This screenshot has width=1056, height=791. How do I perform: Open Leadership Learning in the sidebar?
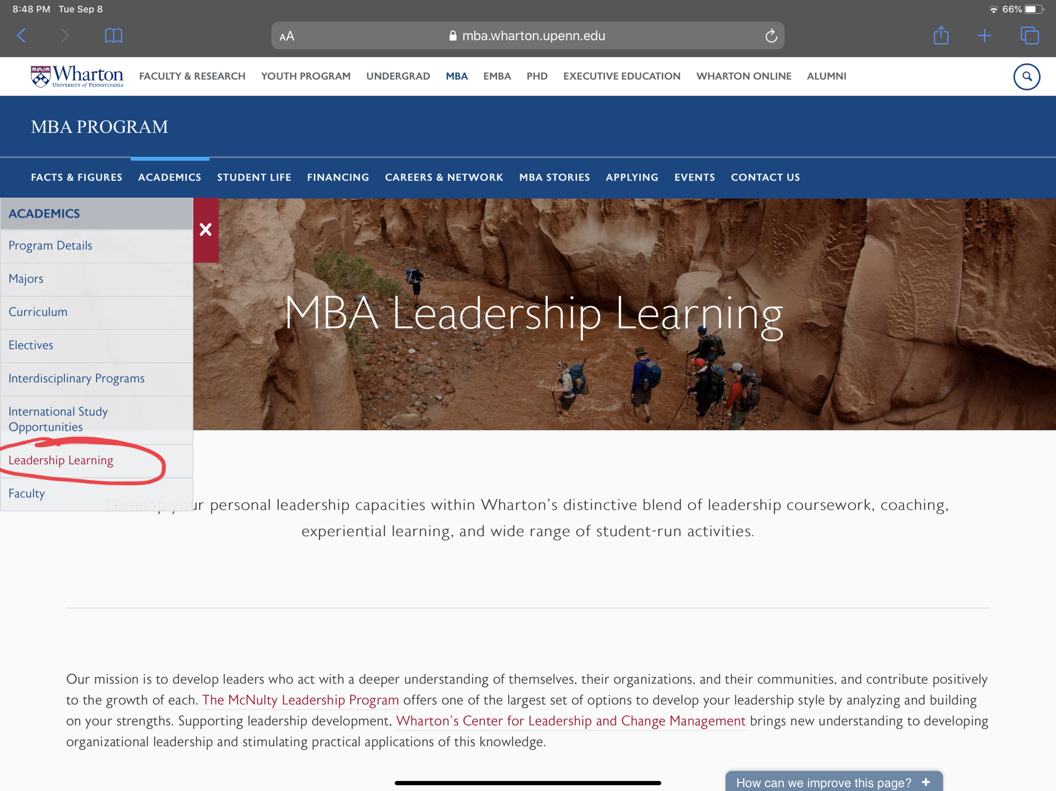96,461
